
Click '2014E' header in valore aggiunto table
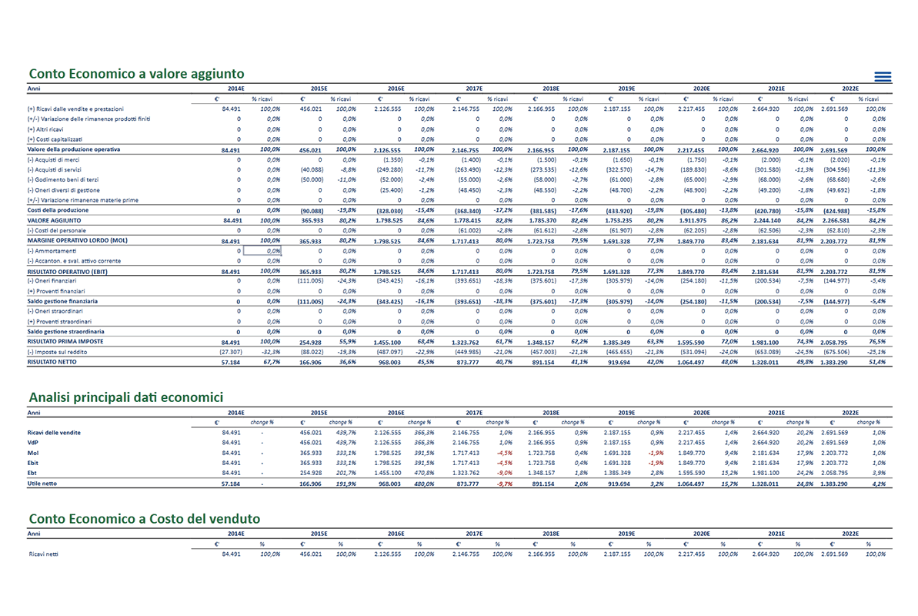(236, 89)
